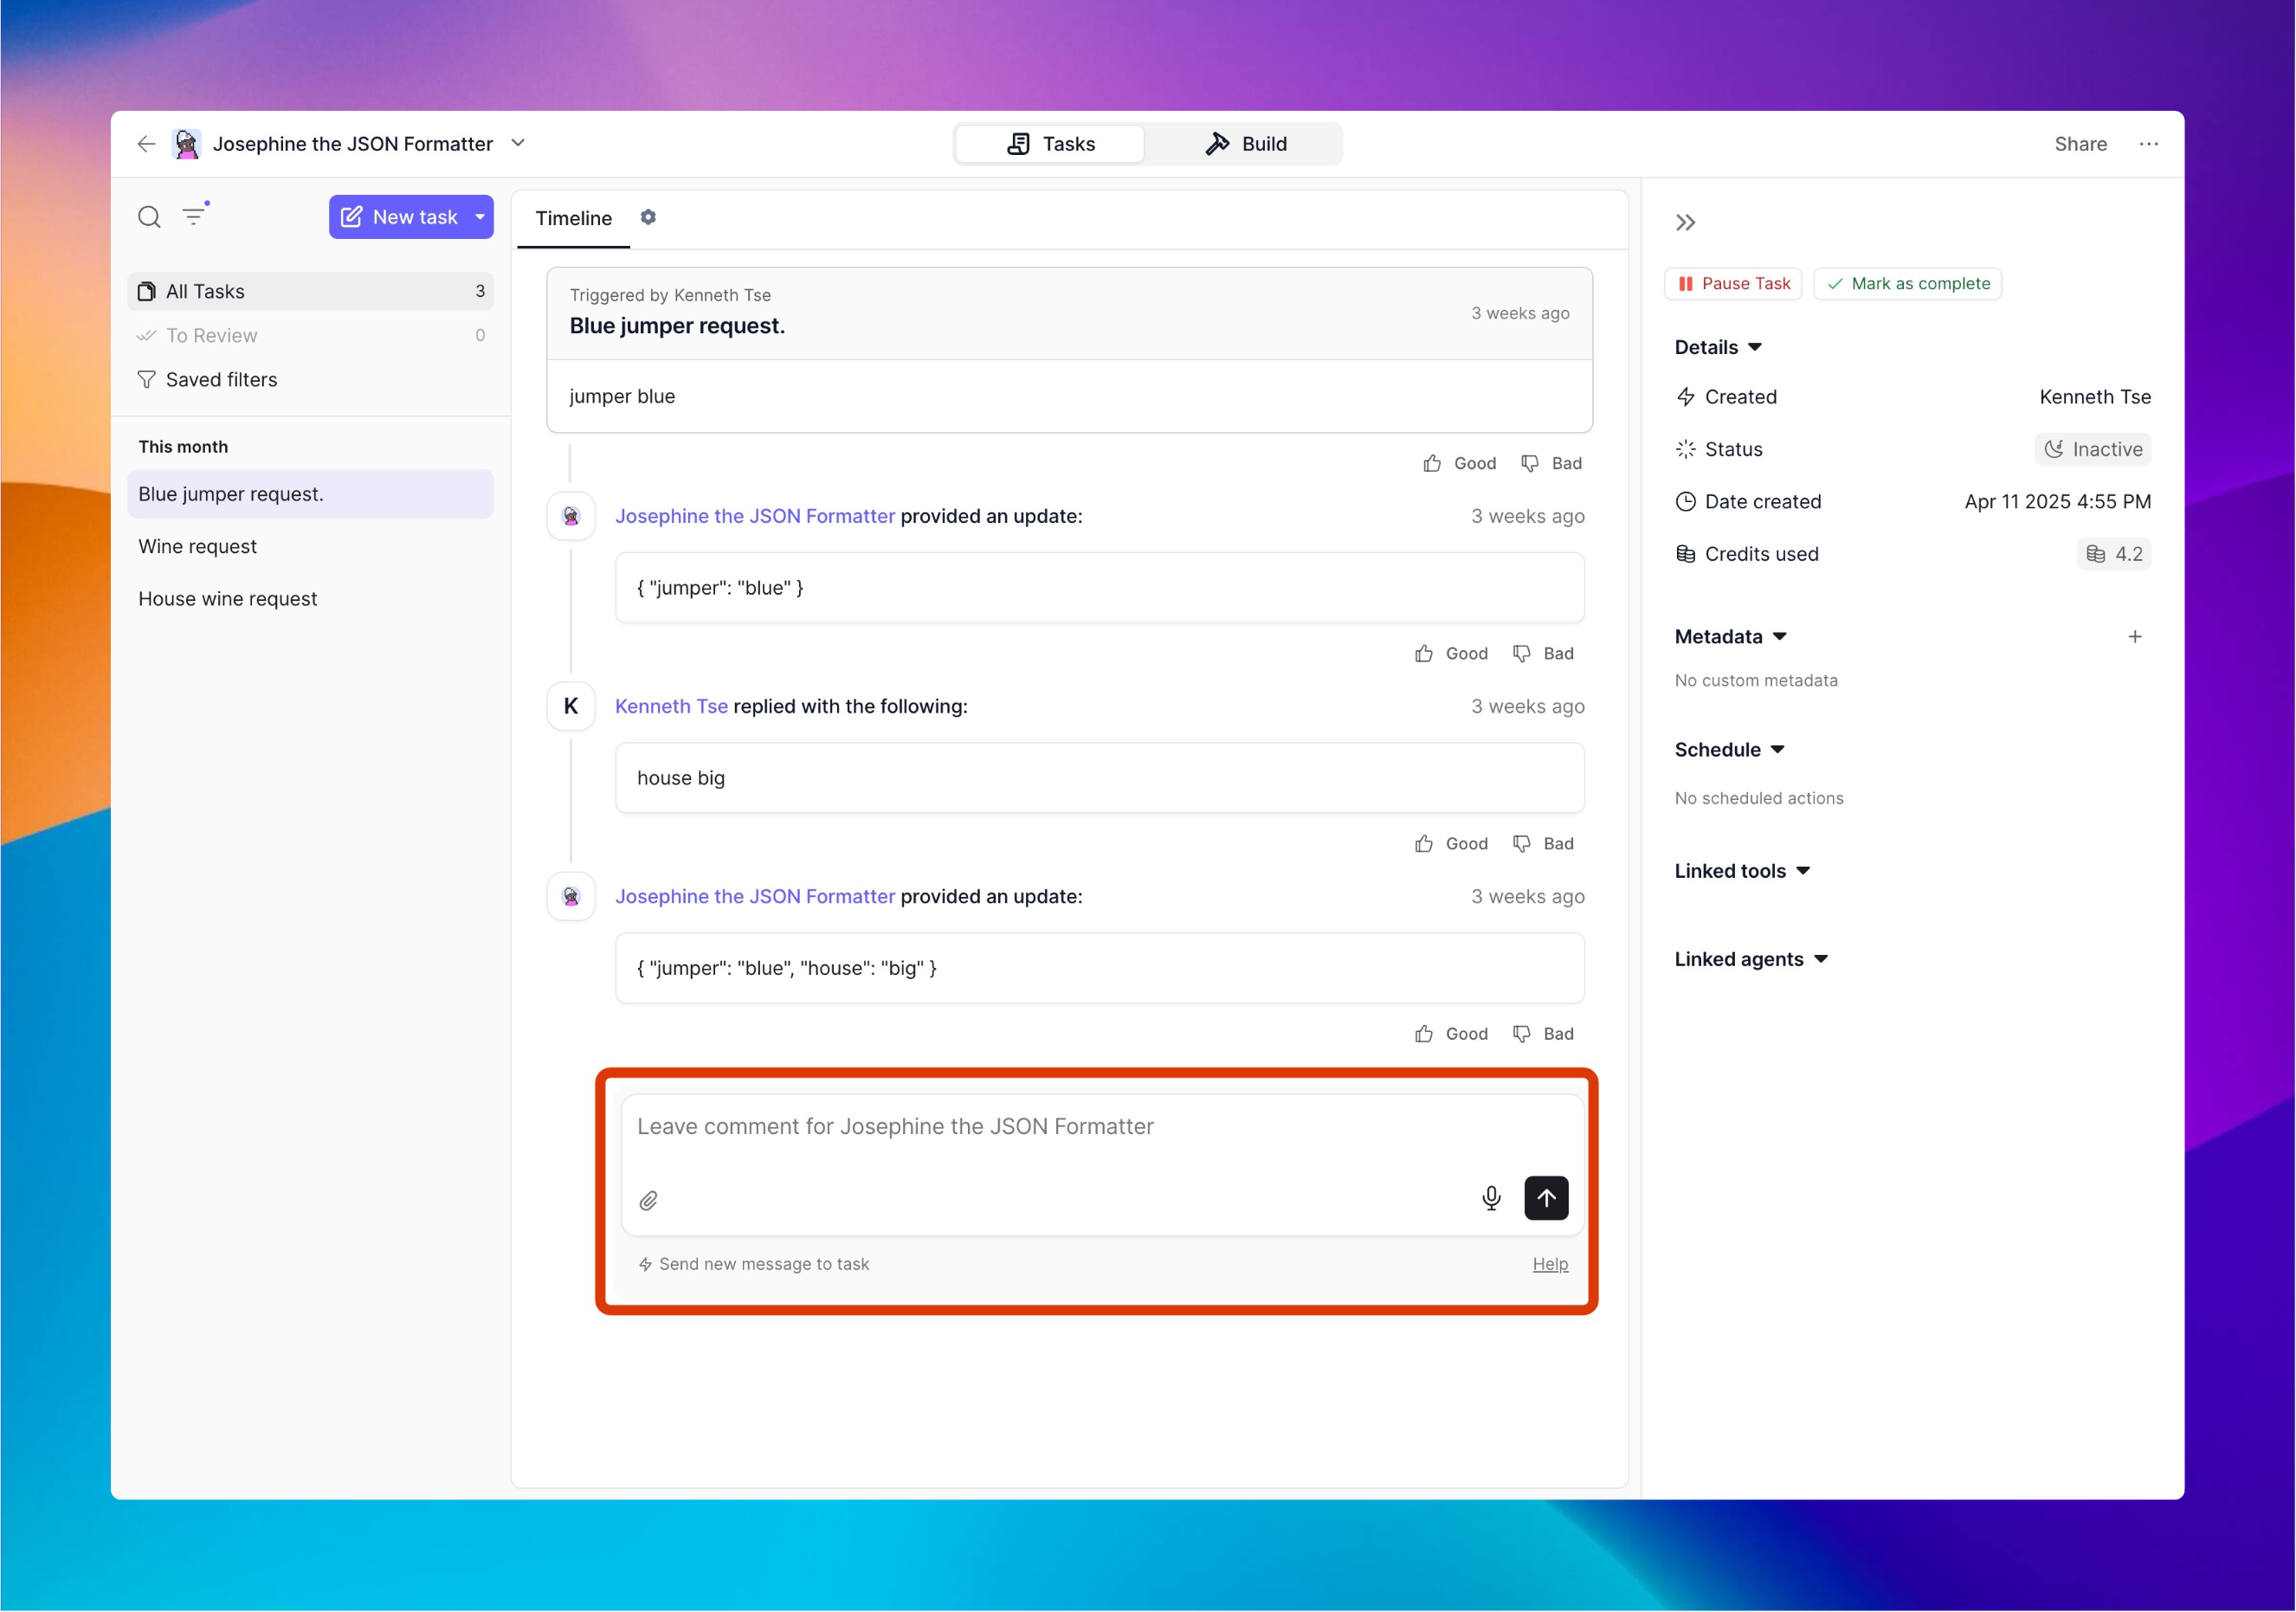Collapse the right details panel

pyautogui.click(x=1686, y=222)
